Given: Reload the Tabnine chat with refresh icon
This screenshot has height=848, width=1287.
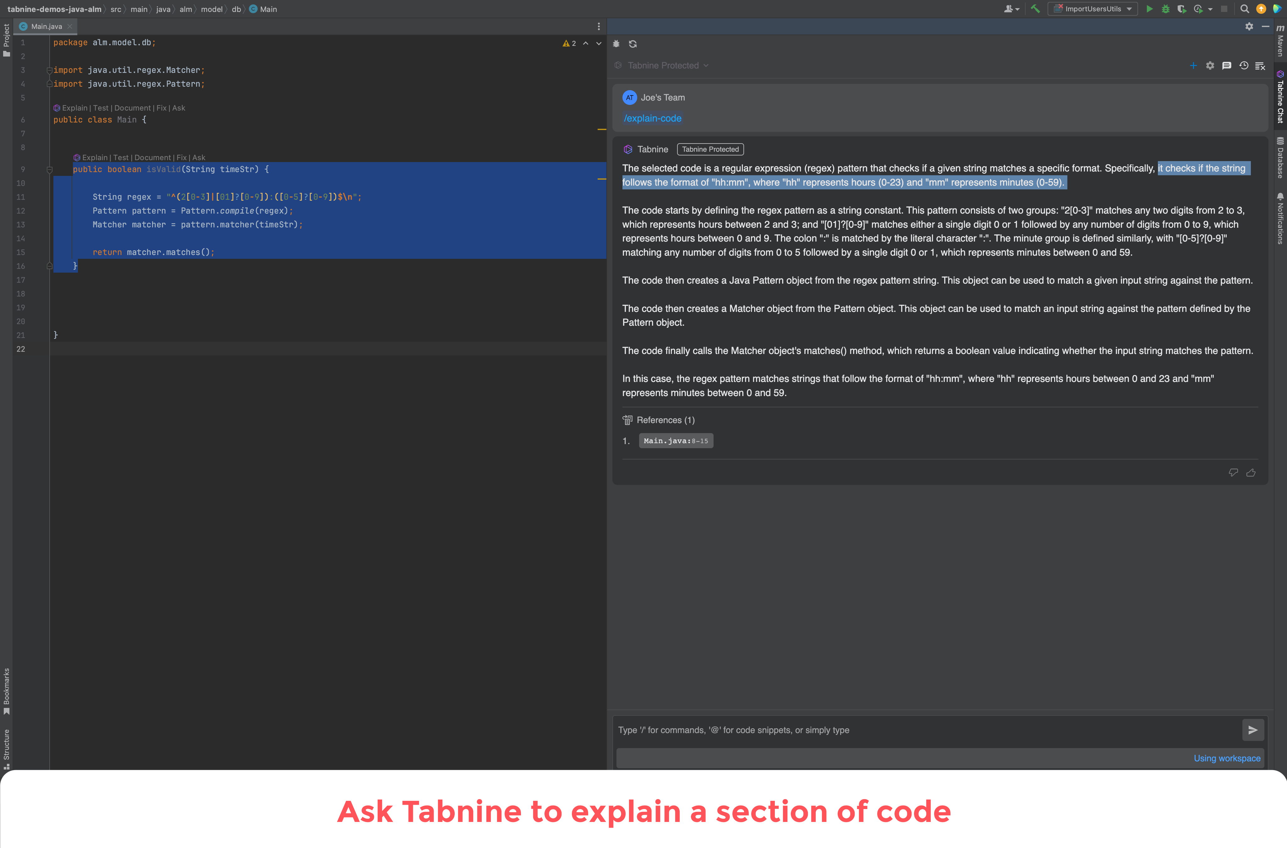Looking at the screenshot, I should tap(633, 44).
